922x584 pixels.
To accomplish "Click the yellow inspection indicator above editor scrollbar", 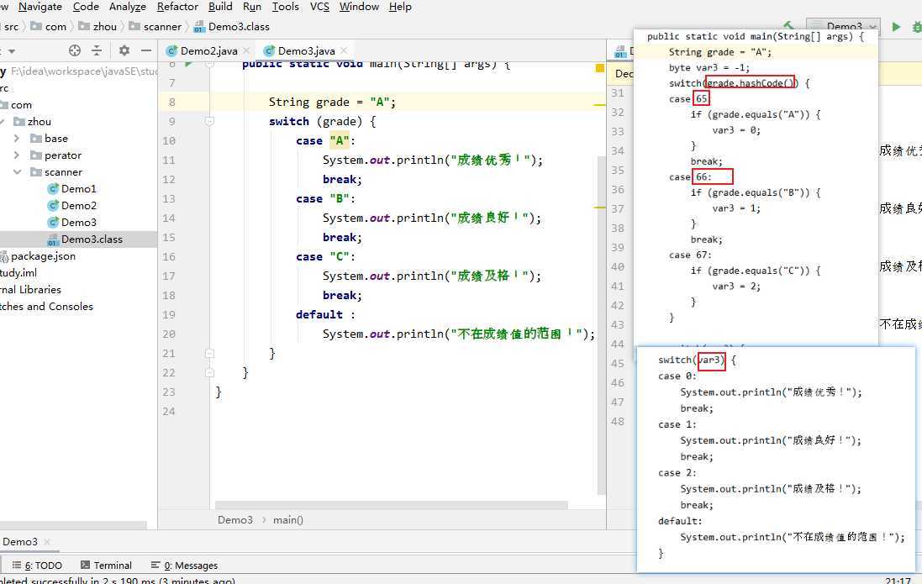I will 600,68.
